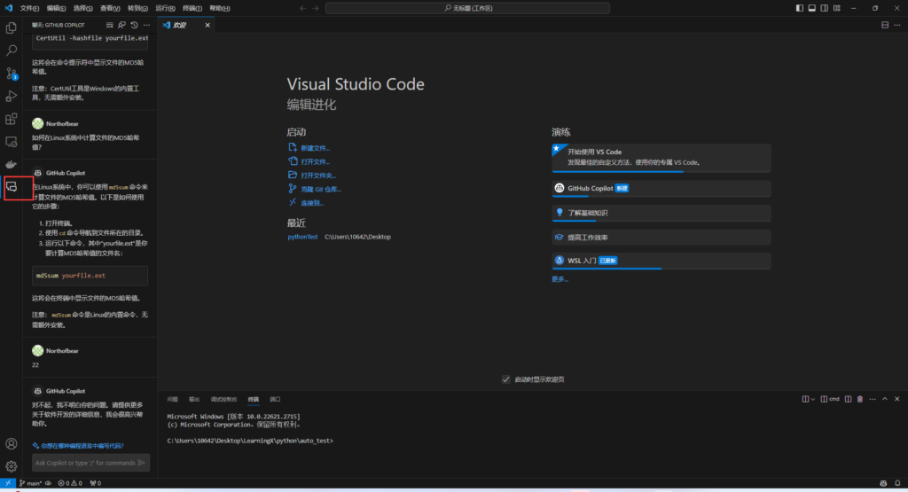Click the Manage gear icon

tap(12, 466)
